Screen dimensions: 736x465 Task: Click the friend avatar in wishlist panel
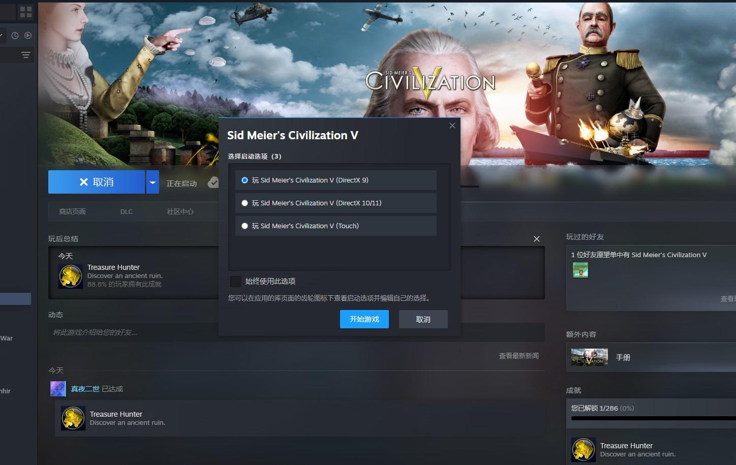click(580, 270)
